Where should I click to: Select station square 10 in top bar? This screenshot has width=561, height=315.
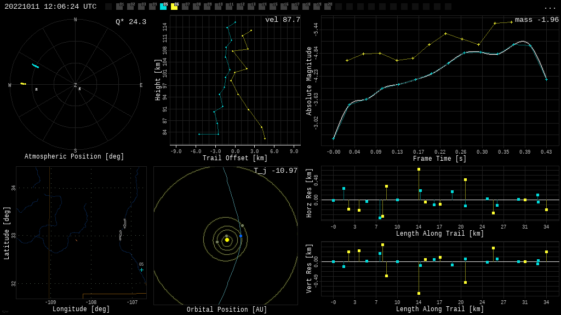[x=218, y=7]
